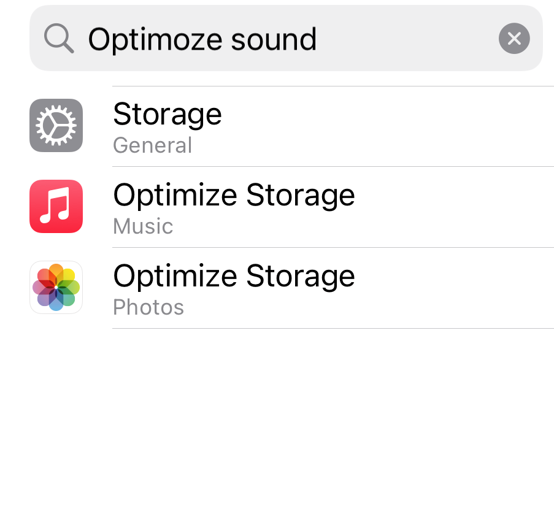Viewport: 554px width, 525px height.
Task: Select the Music subtitle label
Action: 143,226
